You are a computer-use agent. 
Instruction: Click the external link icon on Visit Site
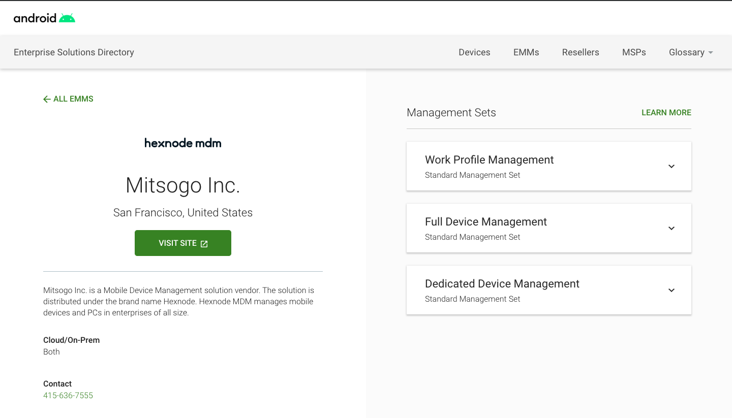pyautogui.click(x=204, y=244)
